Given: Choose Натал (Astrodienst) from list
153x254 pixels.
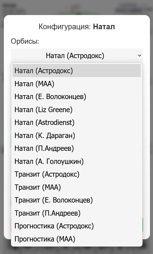Looking at the screenshot, I should pyautogui.click(x=77, y=122).
